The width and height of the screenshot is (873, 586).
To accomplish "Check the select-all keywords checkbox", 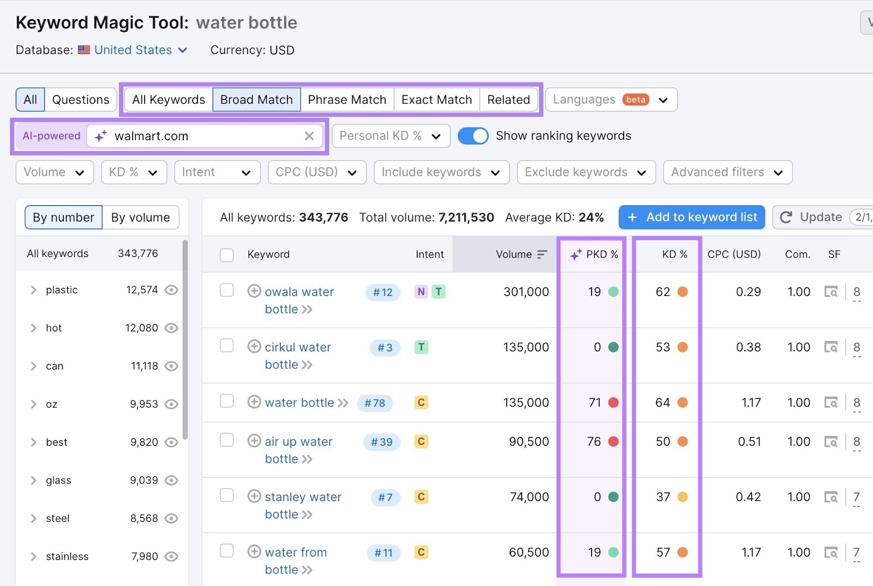I will pyautogui.click(x=226, y=254).
